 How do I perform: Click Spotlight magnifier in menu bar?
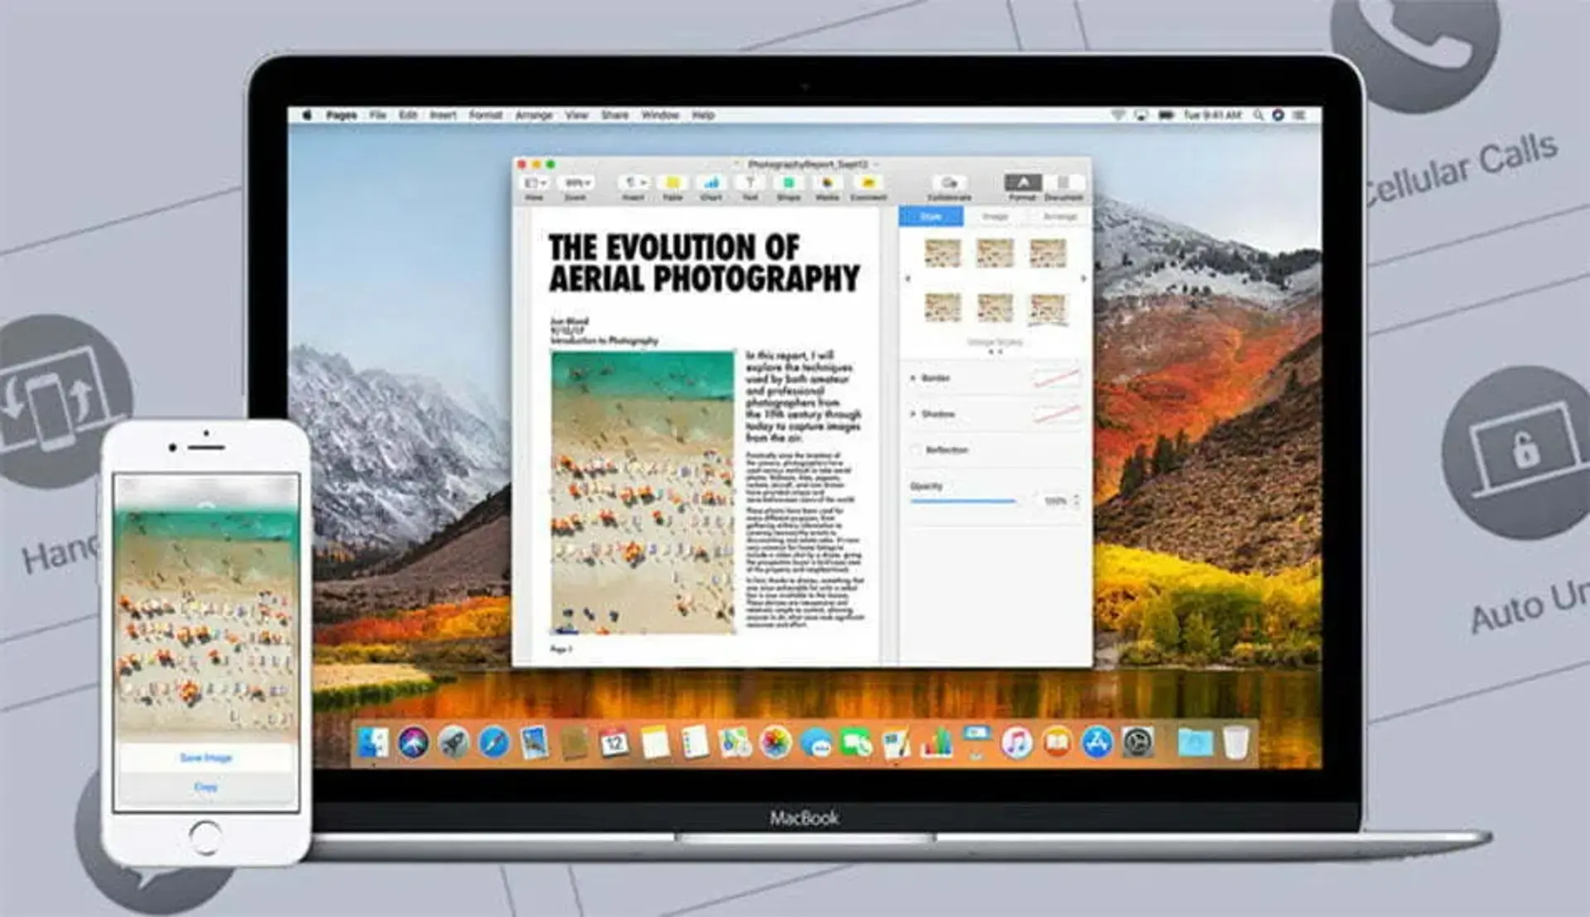pyautogui.click(x=1258, y=115)
